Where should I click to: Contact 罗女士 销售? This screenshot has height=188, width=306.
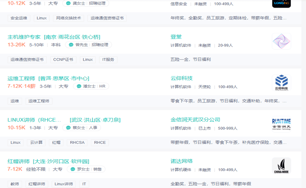pyautogui.click(x=86, y=169)
